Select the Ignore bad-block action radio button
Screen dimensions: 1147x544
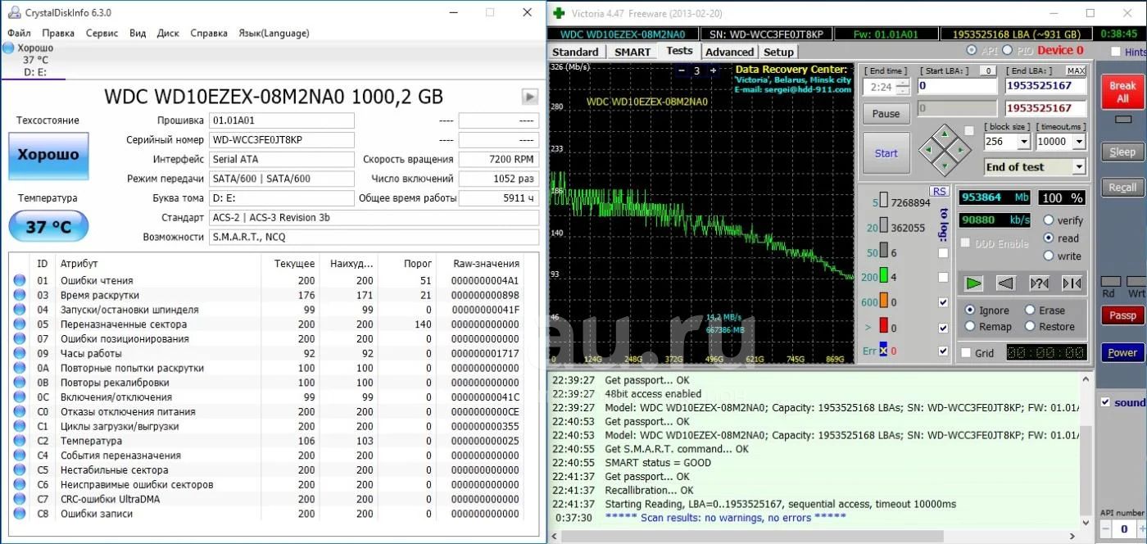[x=970, y=311]
